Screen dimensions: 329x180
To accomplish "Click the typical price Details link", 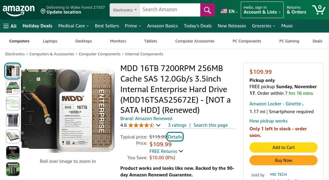I will (x=175, y=137).
